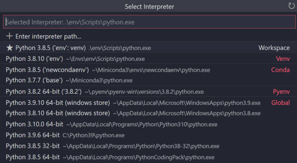Select Python 3.8.5 64-bit PythonCodingPack interpreter
The image size is (297, 163).
(x=33, y=157)
